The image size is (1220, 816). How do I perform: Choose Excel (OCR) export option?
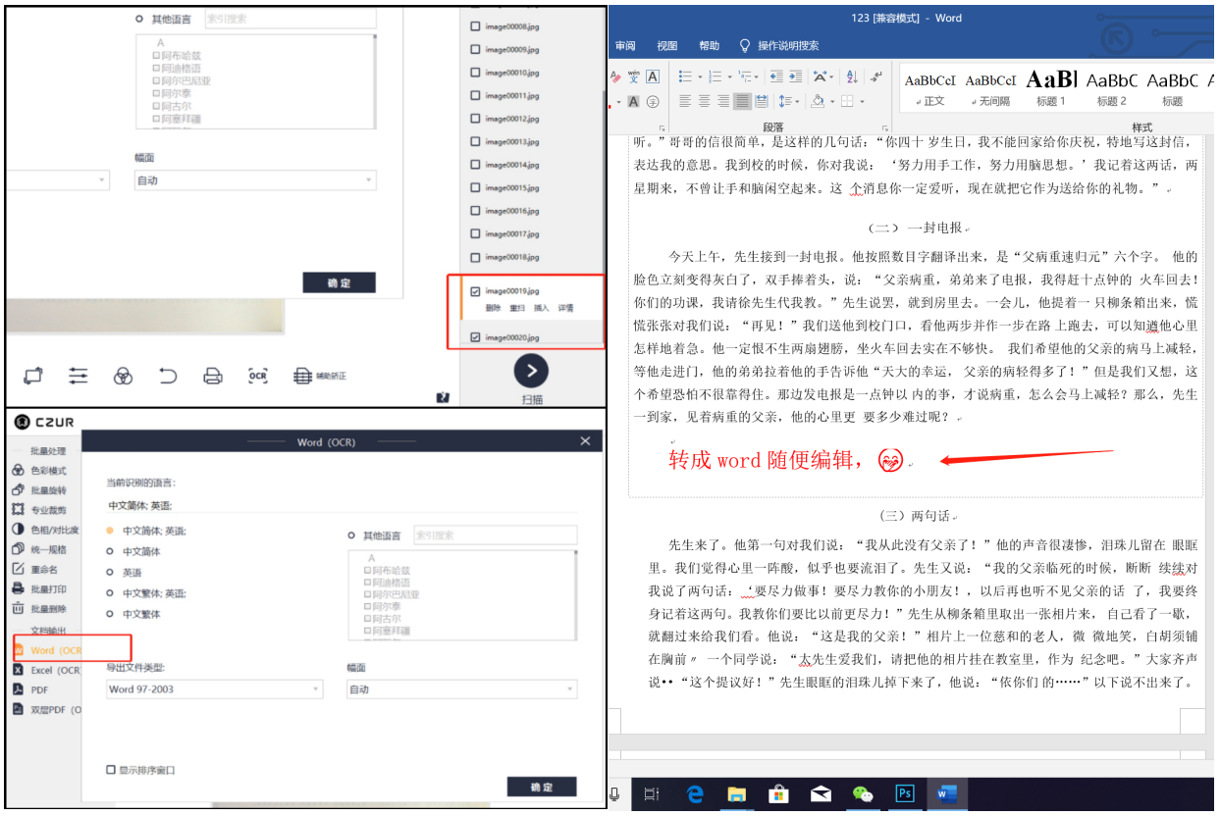tap(46, 670)
